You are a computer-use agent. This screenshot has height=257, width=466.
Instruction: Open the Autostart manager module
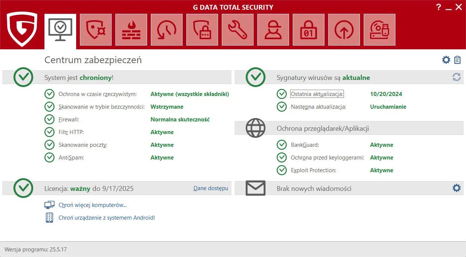pyautogui.click(x=344, y=30)
